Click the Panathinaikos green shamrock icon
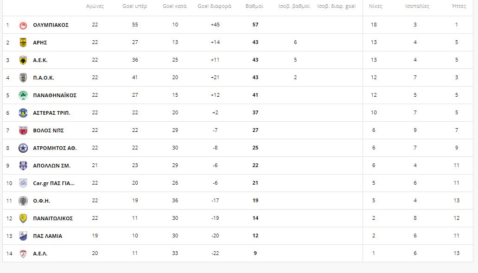Viewport: 478px width, 273px height. (x=23, y=95)
